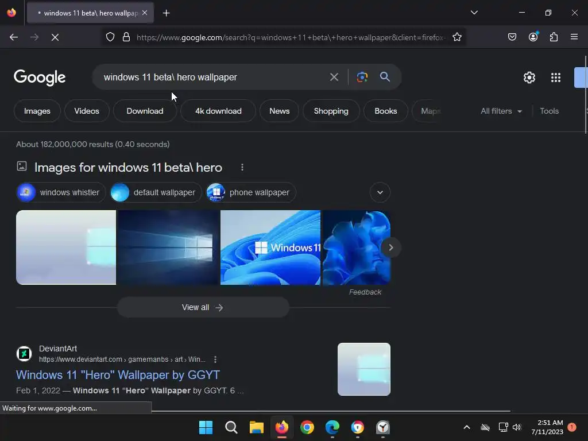This screenshot has width=588, height=441.
Task: Launch Microsoft Edge from taskbar
Action: pyautogui.click(x=332, y=427)
